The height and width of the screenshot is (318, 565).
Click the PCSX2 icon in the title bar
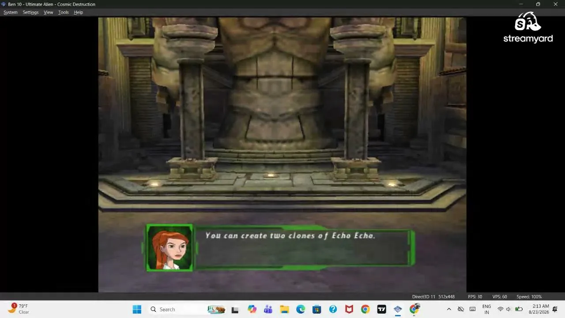click(x=4, y=4)
